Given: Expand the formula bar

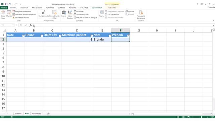Looking at the screenshot, I should 214,25.
